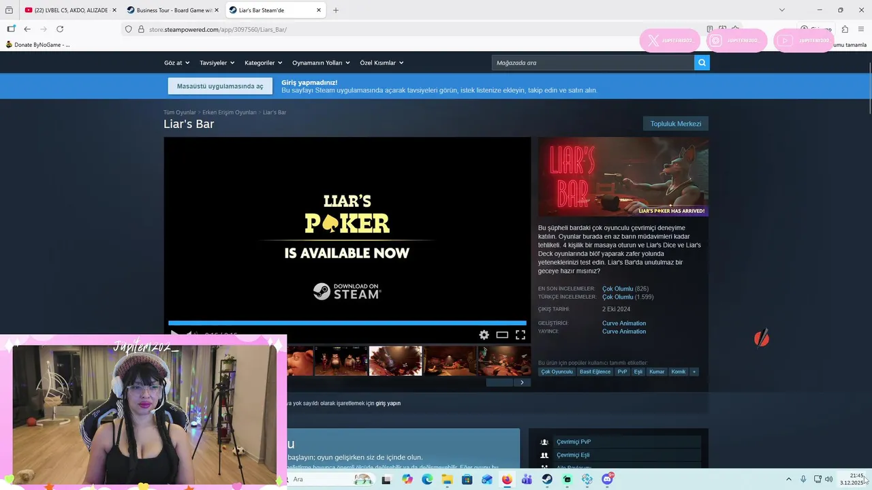The height and width of the screenshot is (490, 872).
Task: Open tracking protection shield in address bar
Action: [x=128, y=29]
